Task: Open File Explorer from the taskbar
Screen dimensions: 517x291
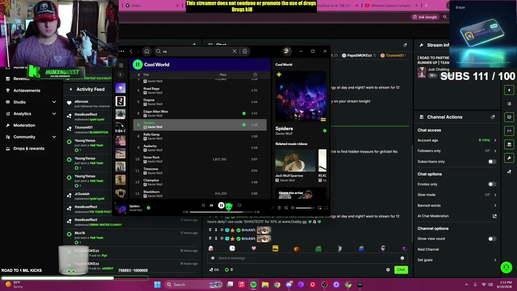Action: (265, 285)
